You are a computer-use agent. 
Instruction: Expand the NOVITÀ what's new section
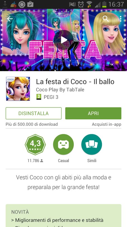63,215
